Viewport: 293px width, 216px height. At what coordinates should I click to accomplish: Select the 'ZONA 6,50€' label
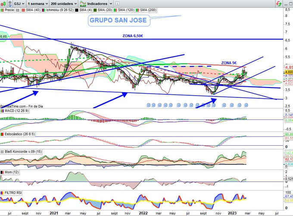[133, 36]
